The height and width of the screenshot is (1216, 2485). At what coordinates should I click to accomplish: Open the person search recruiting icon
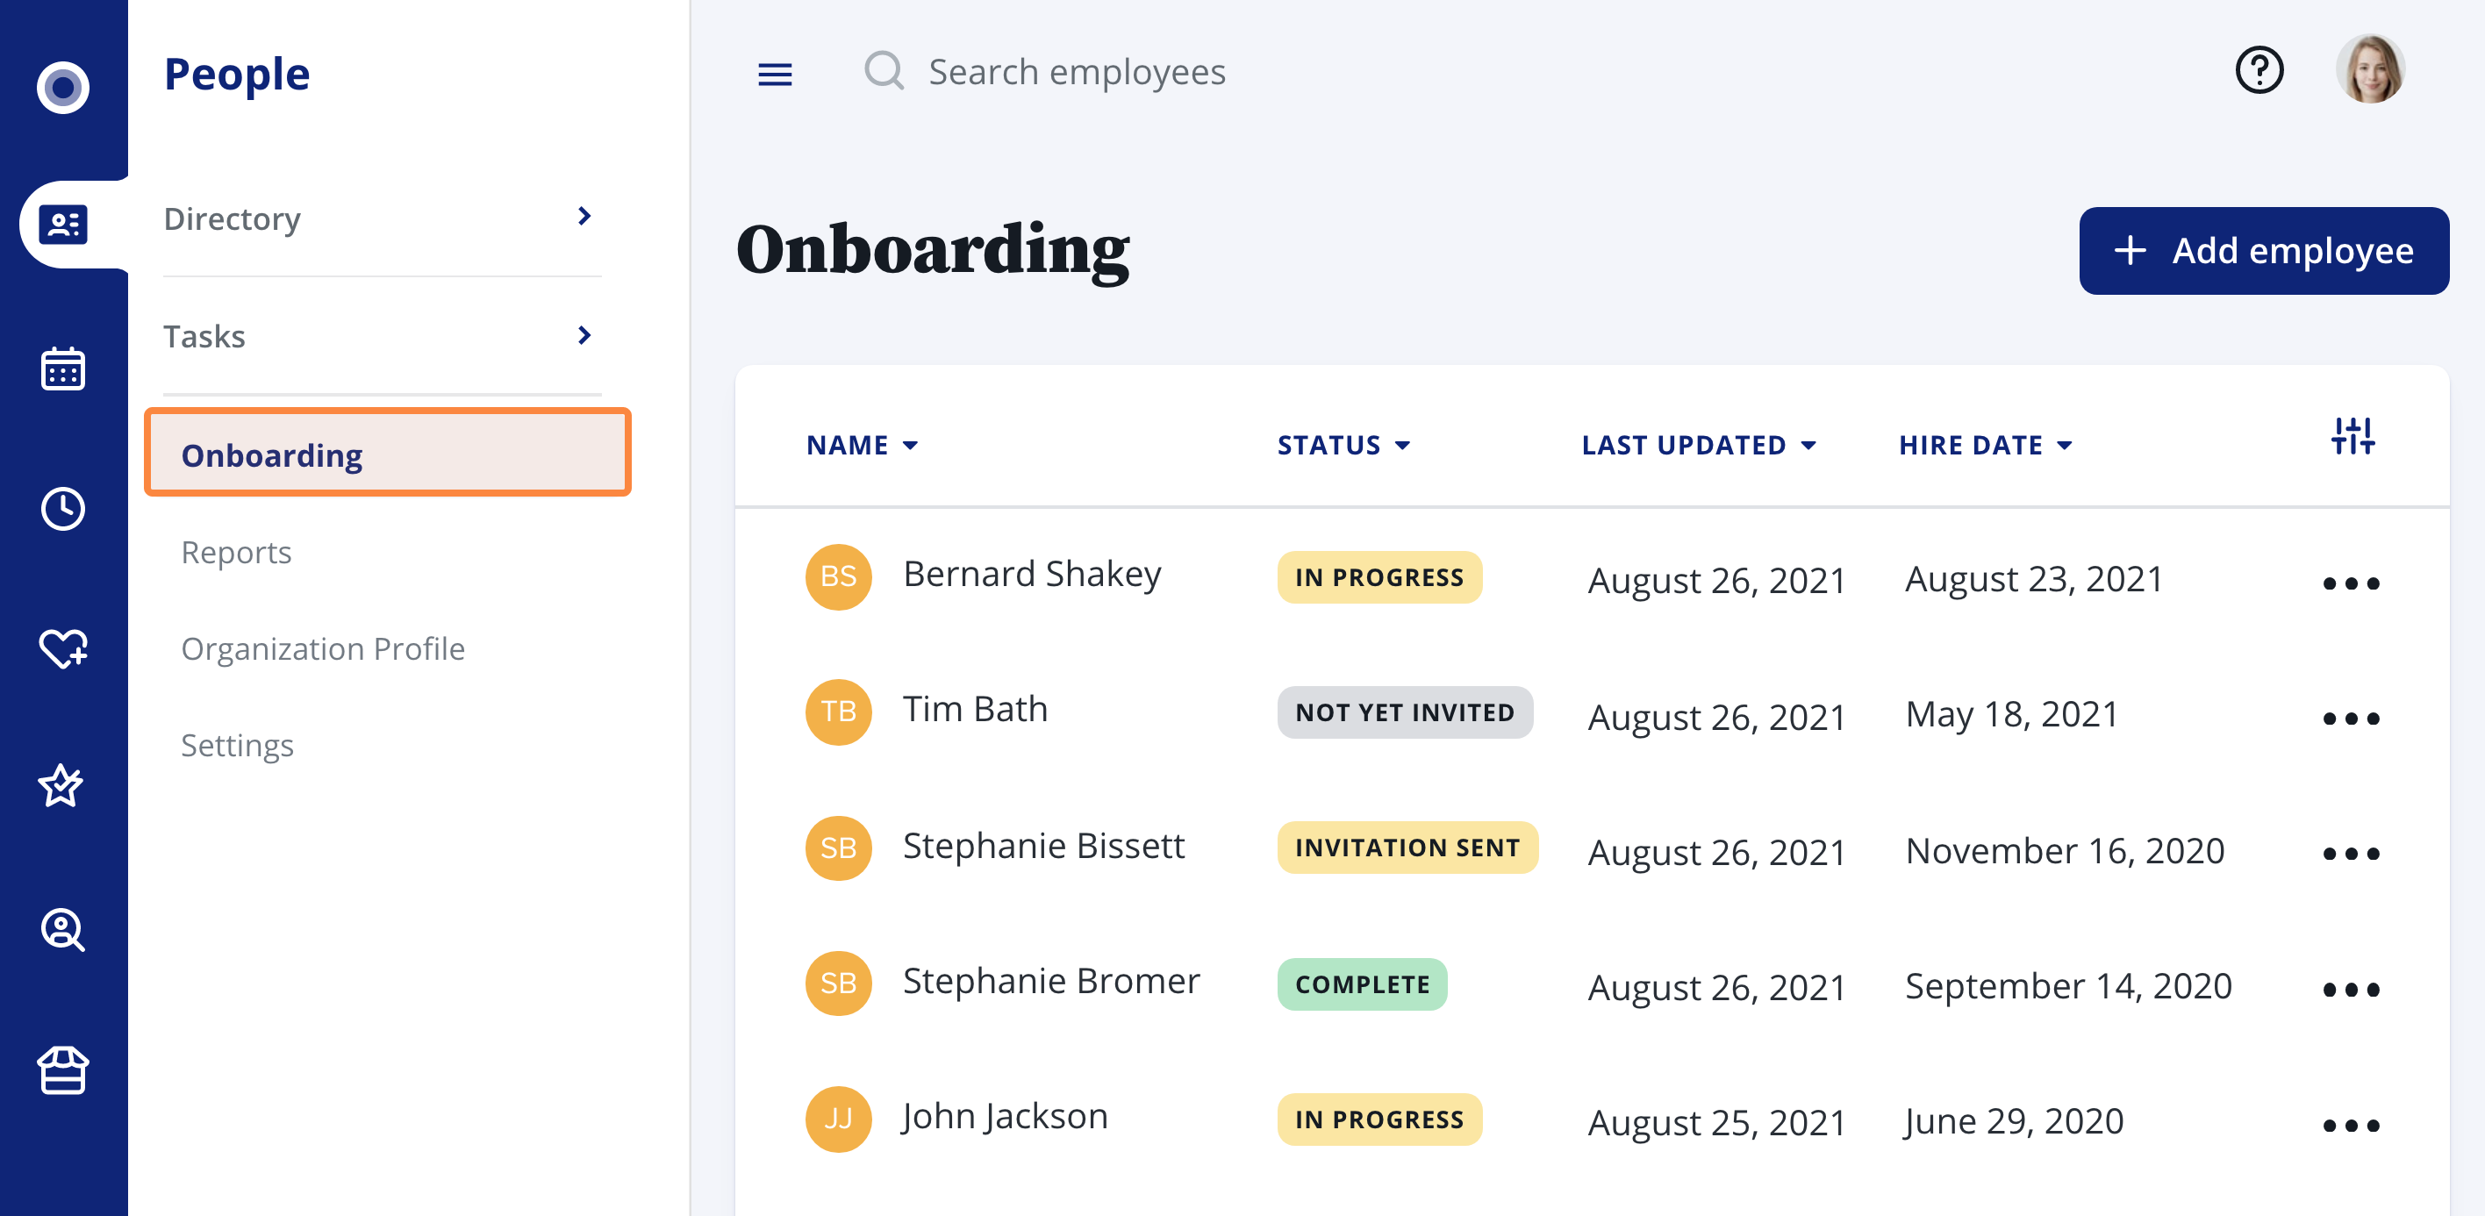tap(62, 930)
